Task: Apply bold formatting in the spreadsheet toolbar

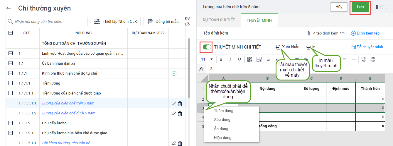Action: (x=221, y=59)
